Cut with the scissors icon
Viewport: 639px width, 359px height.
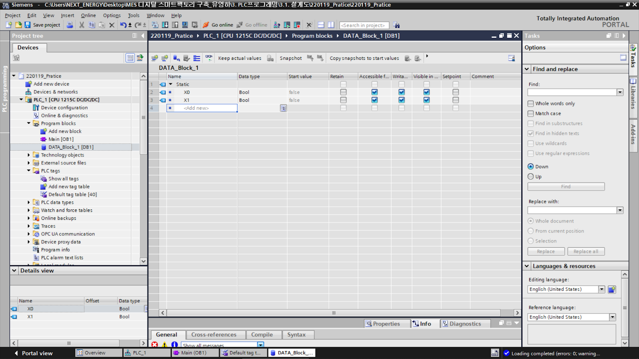(x=81, y=25)
